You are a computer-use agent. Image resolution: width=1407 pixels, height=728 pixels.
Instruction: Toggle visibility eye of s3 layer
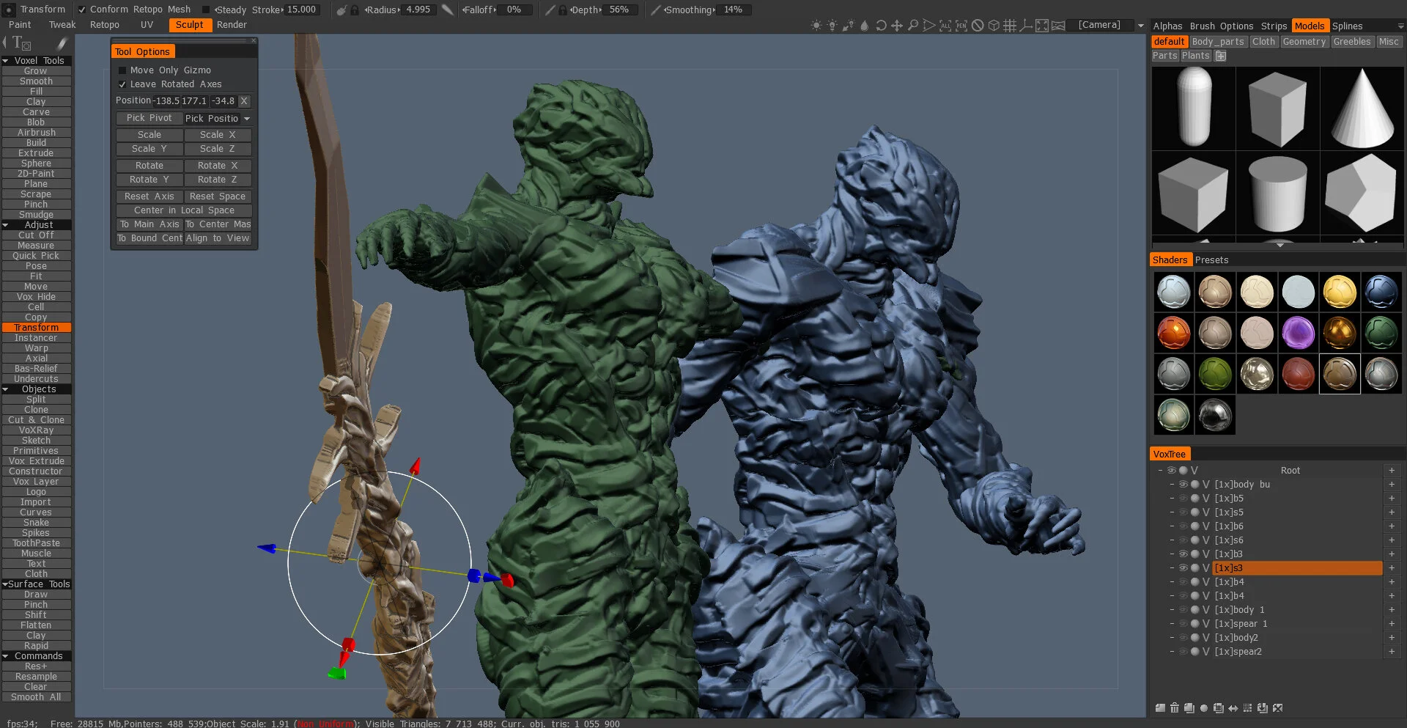tap(1183, 568)
